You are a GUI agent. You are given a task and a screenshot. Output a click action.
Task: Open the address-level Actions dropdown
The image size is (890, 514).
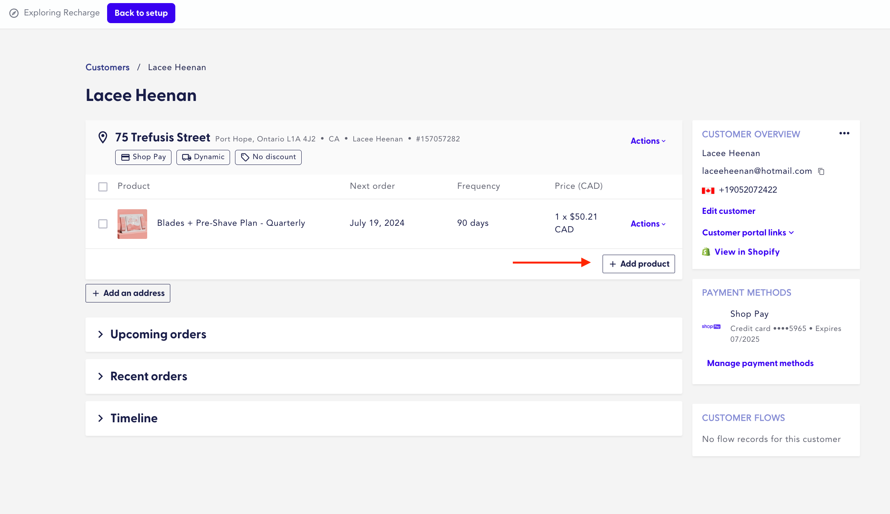648,141
